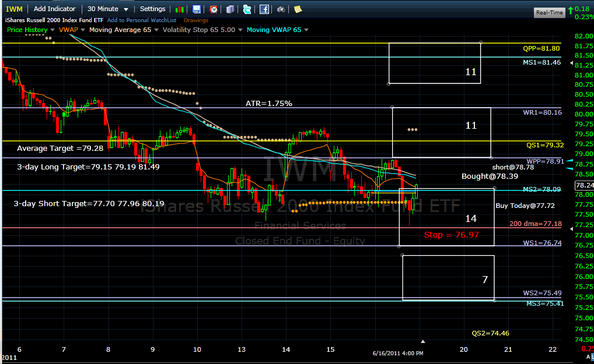
Task: Select the QS2=74.46 level label
Action: tap(490, 333)
